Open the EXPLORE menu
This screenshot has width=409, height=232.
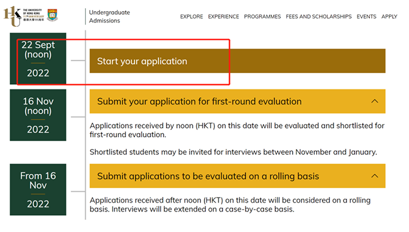tap(192, 16)
